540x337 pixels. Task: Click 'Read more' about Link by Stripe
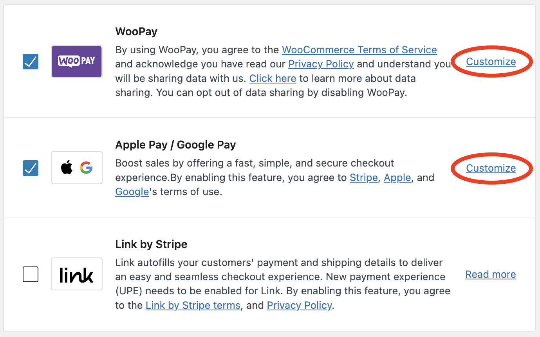490,274
